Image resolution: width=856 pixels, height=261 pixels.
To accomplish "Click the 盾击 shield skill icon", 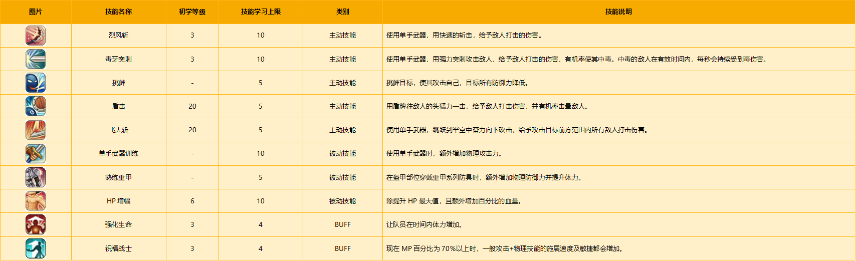I will pyautogui.click(x=36, y=106).
